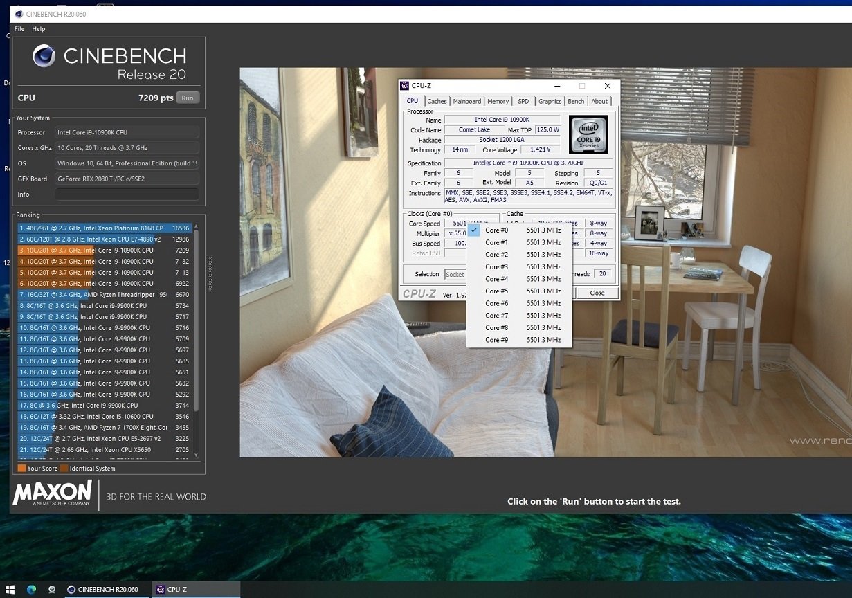This screenshot has width=852, height=598.
Task: Select the CPU tab in CPU-Z
Action: 413,101
